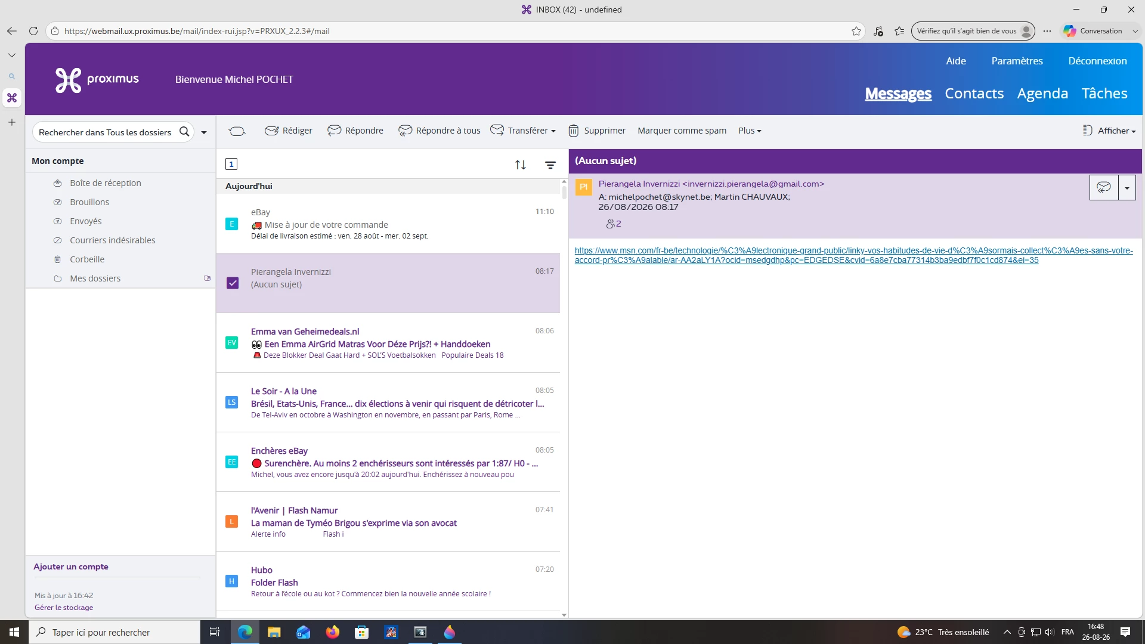Click Répondre à tous
The width and height of the screenshot is (1145, 644).
click(x=440, y=131)
